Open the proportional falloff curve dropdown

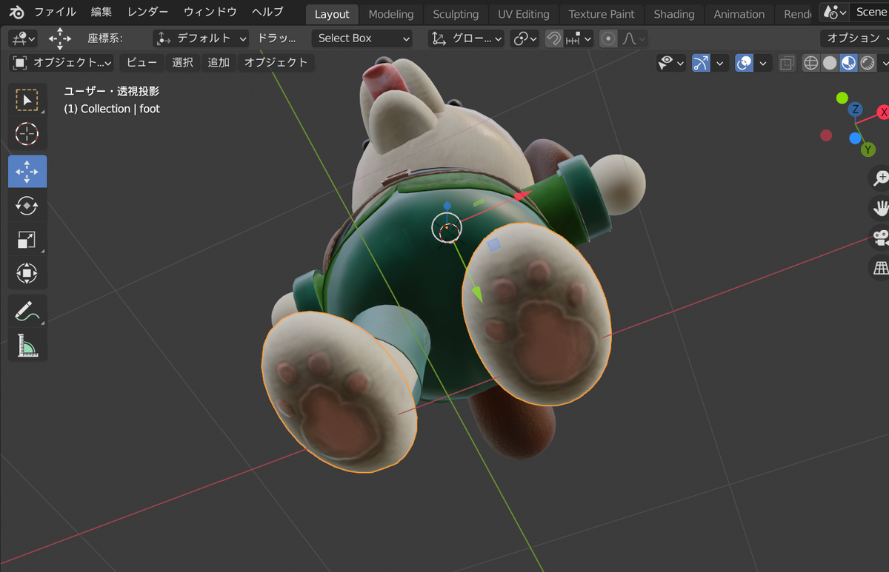point(633,38)
